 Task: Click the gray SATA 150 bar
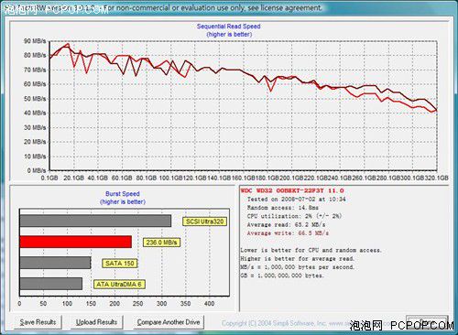click(x=55, y=263)
